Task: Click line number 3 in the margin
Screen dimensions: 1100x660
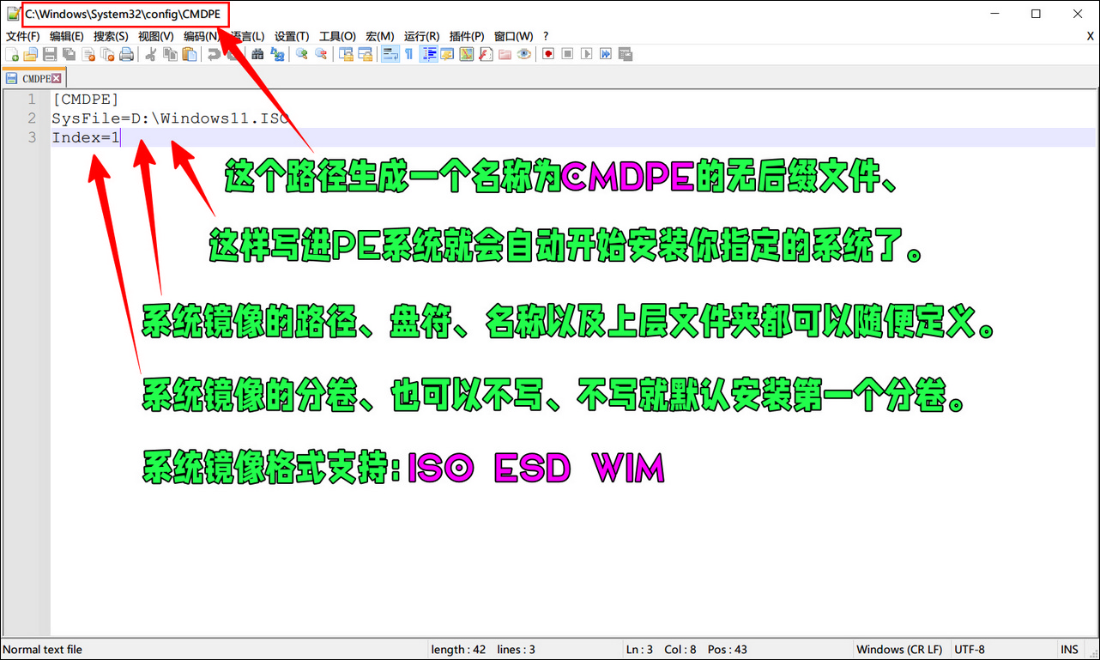Action: [32, 137]
